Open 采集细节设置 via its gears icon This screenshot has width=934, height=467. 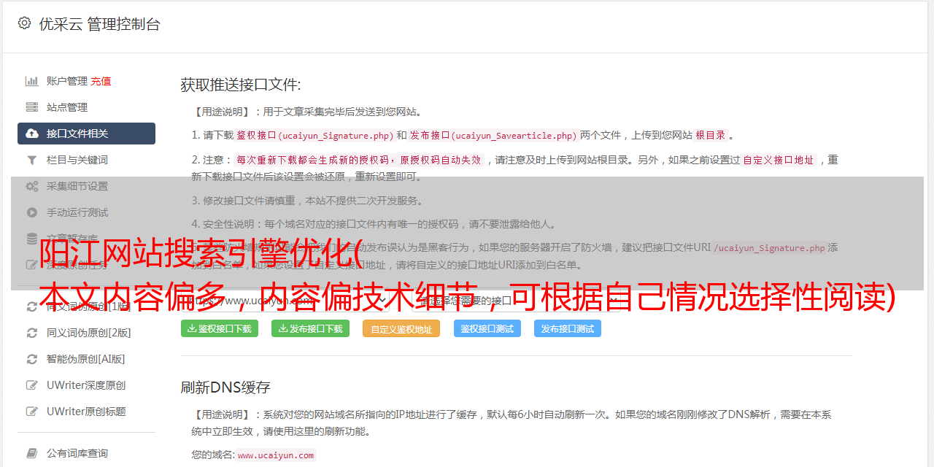tap(32, 186)
